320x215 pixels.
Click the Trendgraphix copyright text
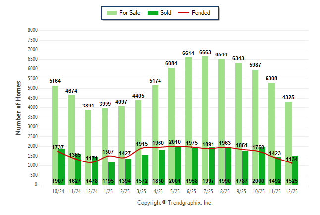coord(174,203)
